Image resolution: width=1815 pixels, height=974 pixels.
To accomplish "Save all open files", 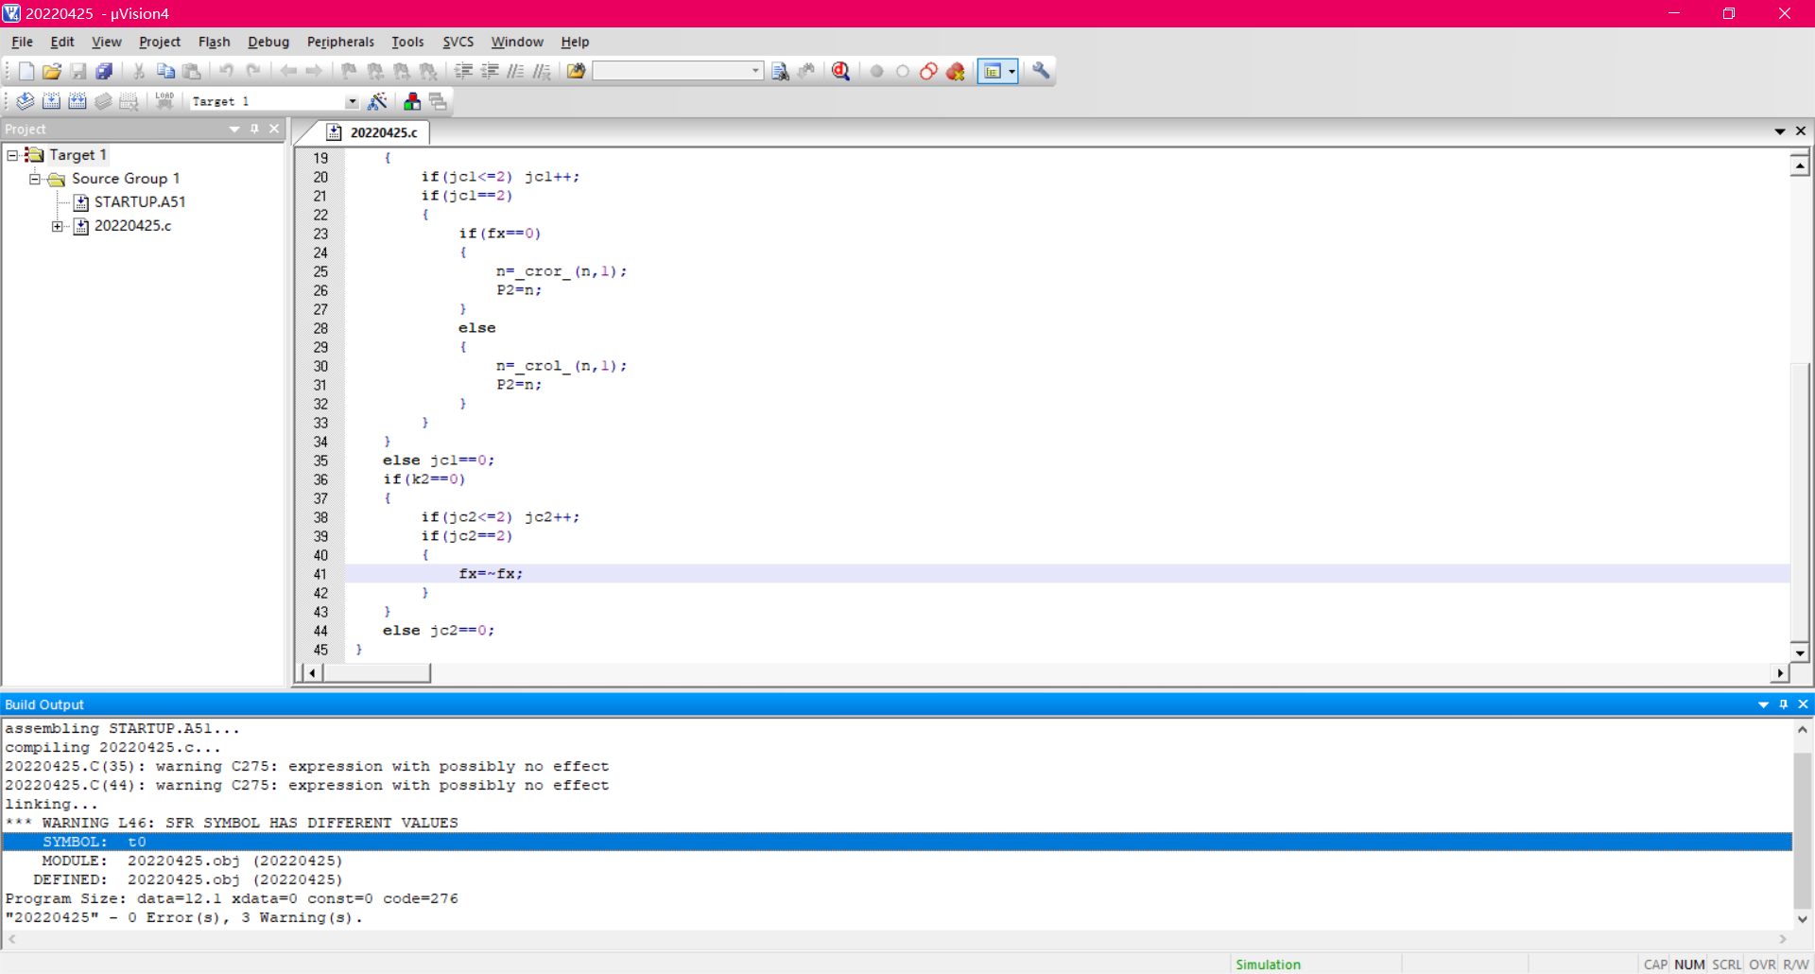I will pyautogui.click(x=104, y=71).
